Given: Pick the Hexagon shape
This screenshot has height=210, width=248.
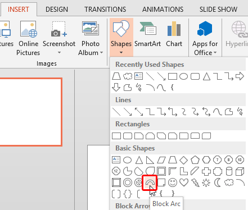Looking at the screenshot, I should pyautogui.click(x=206, y=160).
